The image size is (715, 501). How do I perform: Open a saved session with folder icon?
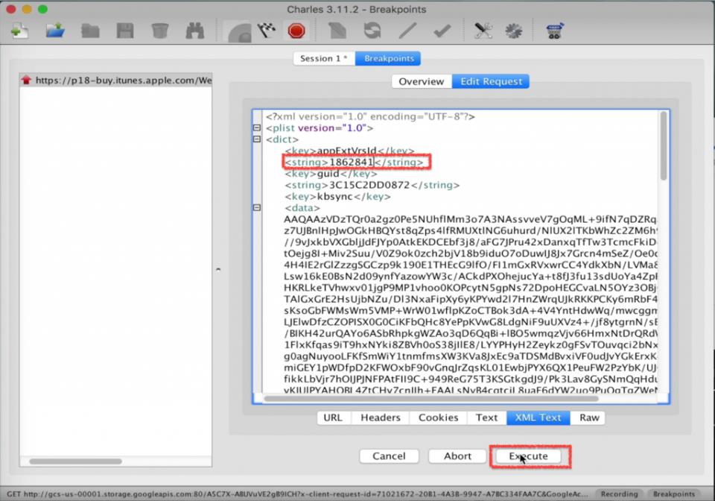tap(55, 31)
